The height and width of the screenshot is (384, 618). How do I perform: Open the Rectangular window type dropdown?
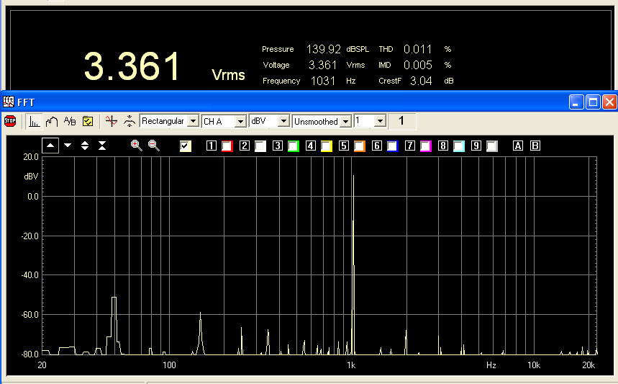pos(192,122)
